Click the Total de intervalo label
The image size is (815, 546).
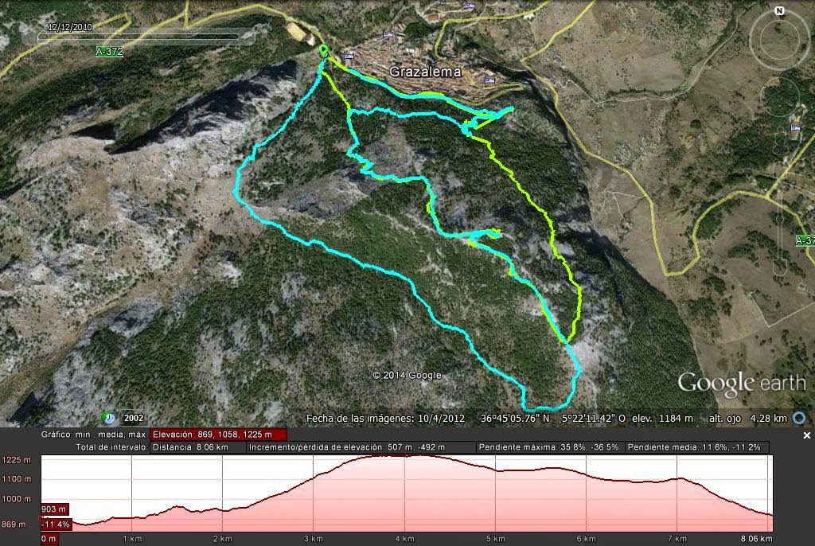(x=111, y=447)
